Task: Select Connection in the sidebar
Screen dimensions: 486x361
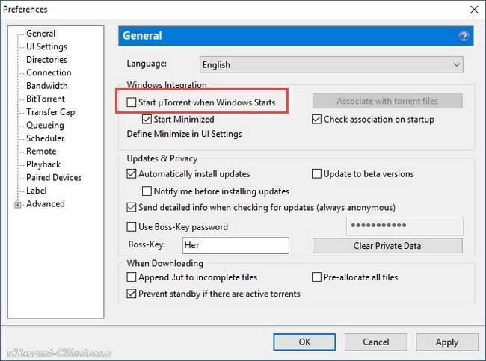Action: click(49, 72)
